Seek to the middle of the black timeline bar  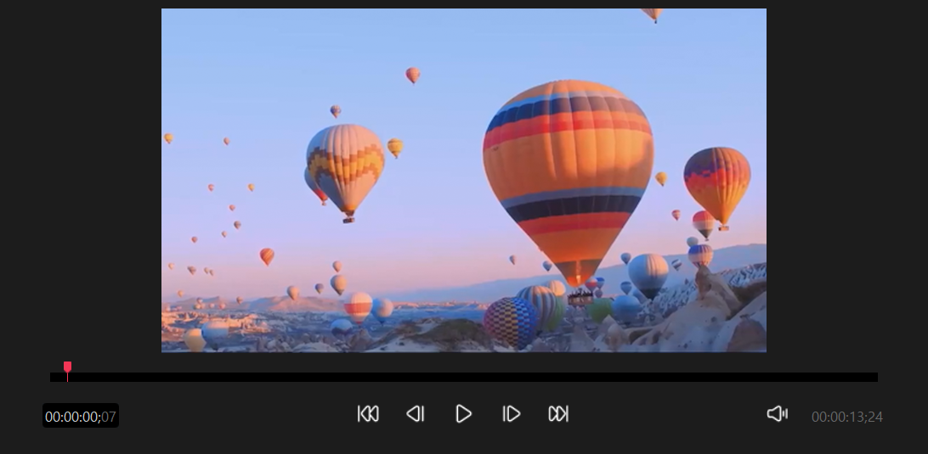464,377
